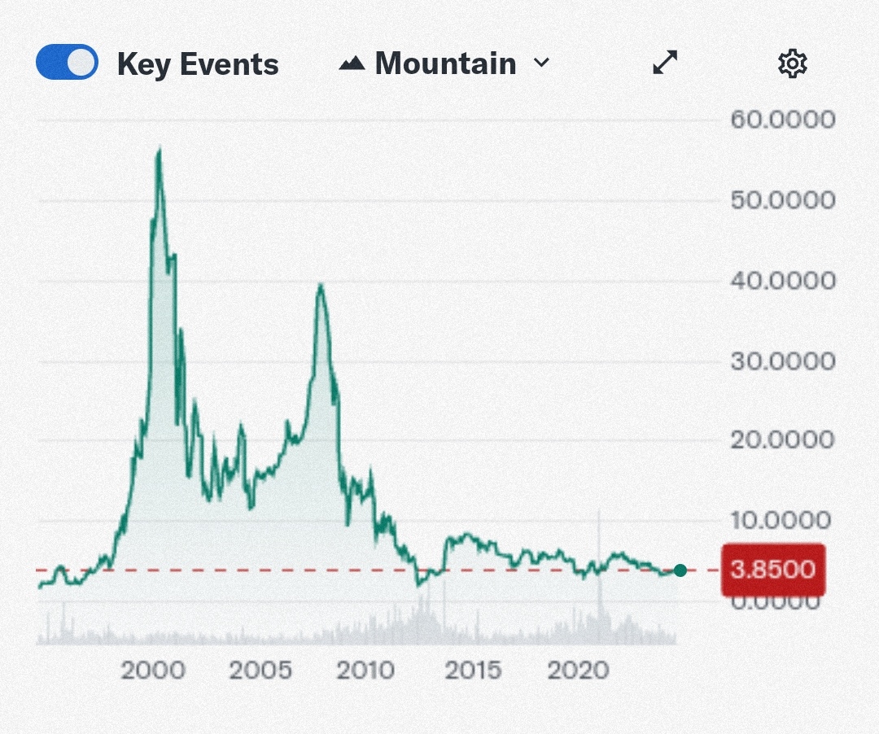Select the 2005 label on time axis
The height and width of the screenshot is (734, 879).
coord(260,671)
